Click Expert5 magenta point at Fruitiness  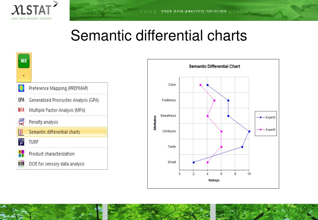point(214,101)
